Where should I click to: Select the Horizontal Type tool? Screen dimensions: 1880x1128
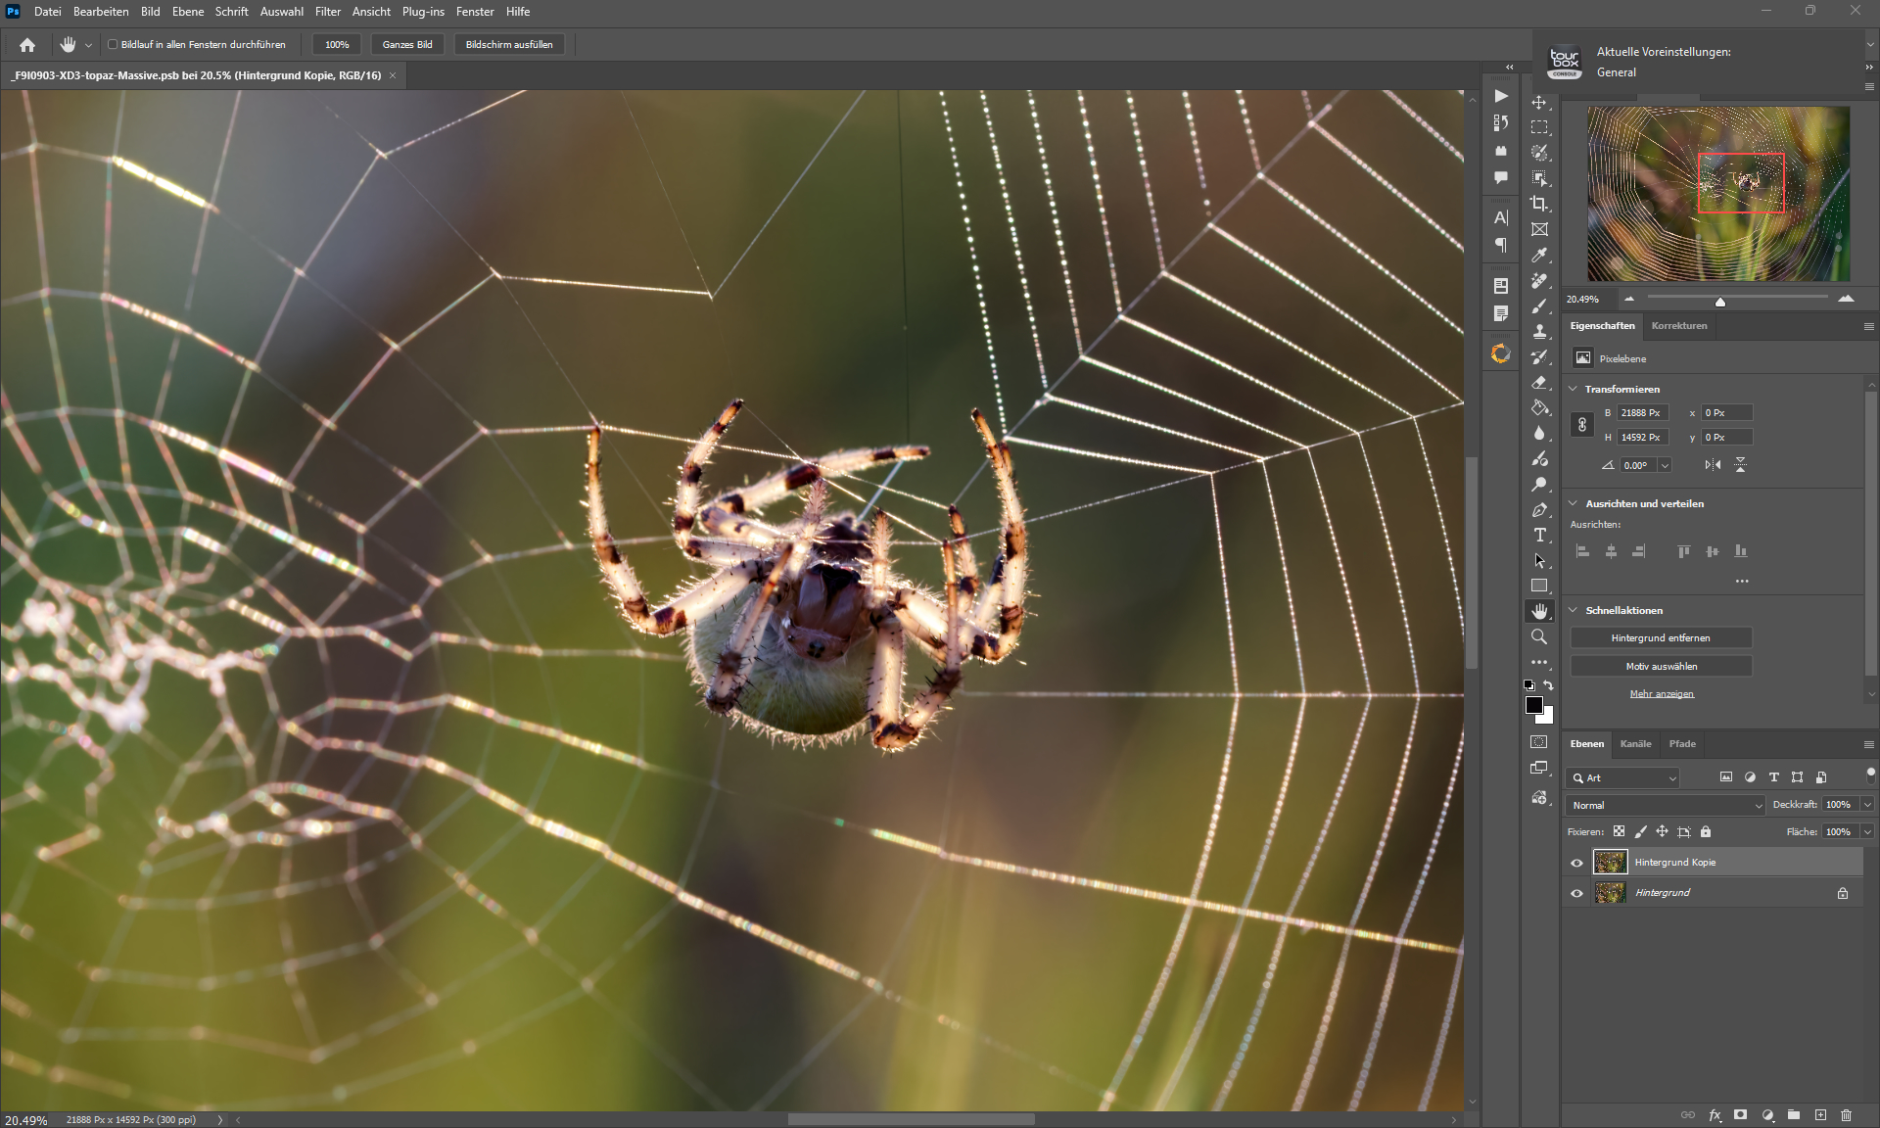click(x=1539, y=535)
